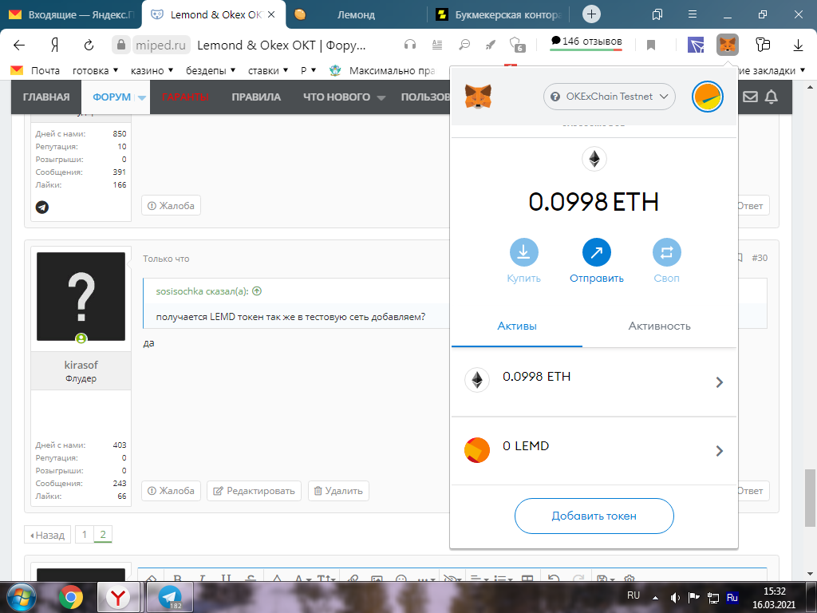Click the Назад pagination button
817x613 pixels.
pyautogui.click(x=47, y=535)
